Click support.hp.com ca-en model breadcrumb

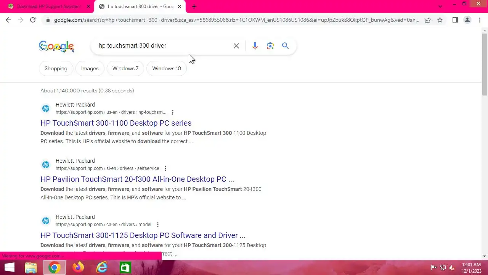103,225
